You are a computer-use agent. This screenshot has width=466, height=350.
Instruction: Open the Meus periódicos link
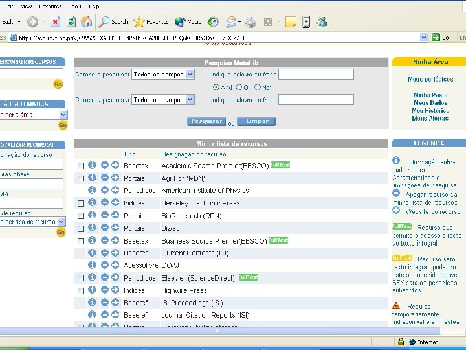(x=430, y=80)
